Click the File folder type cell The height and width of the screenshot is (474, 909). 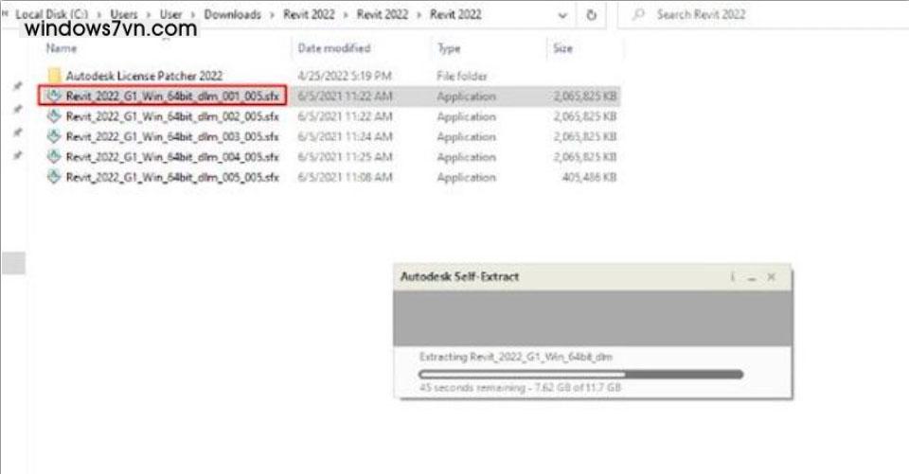462,76
